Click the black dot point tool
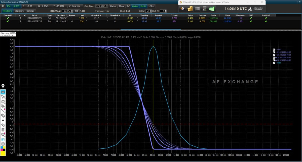Image resolution: width=302 pixels, height=162 pixels. (3, 120)
